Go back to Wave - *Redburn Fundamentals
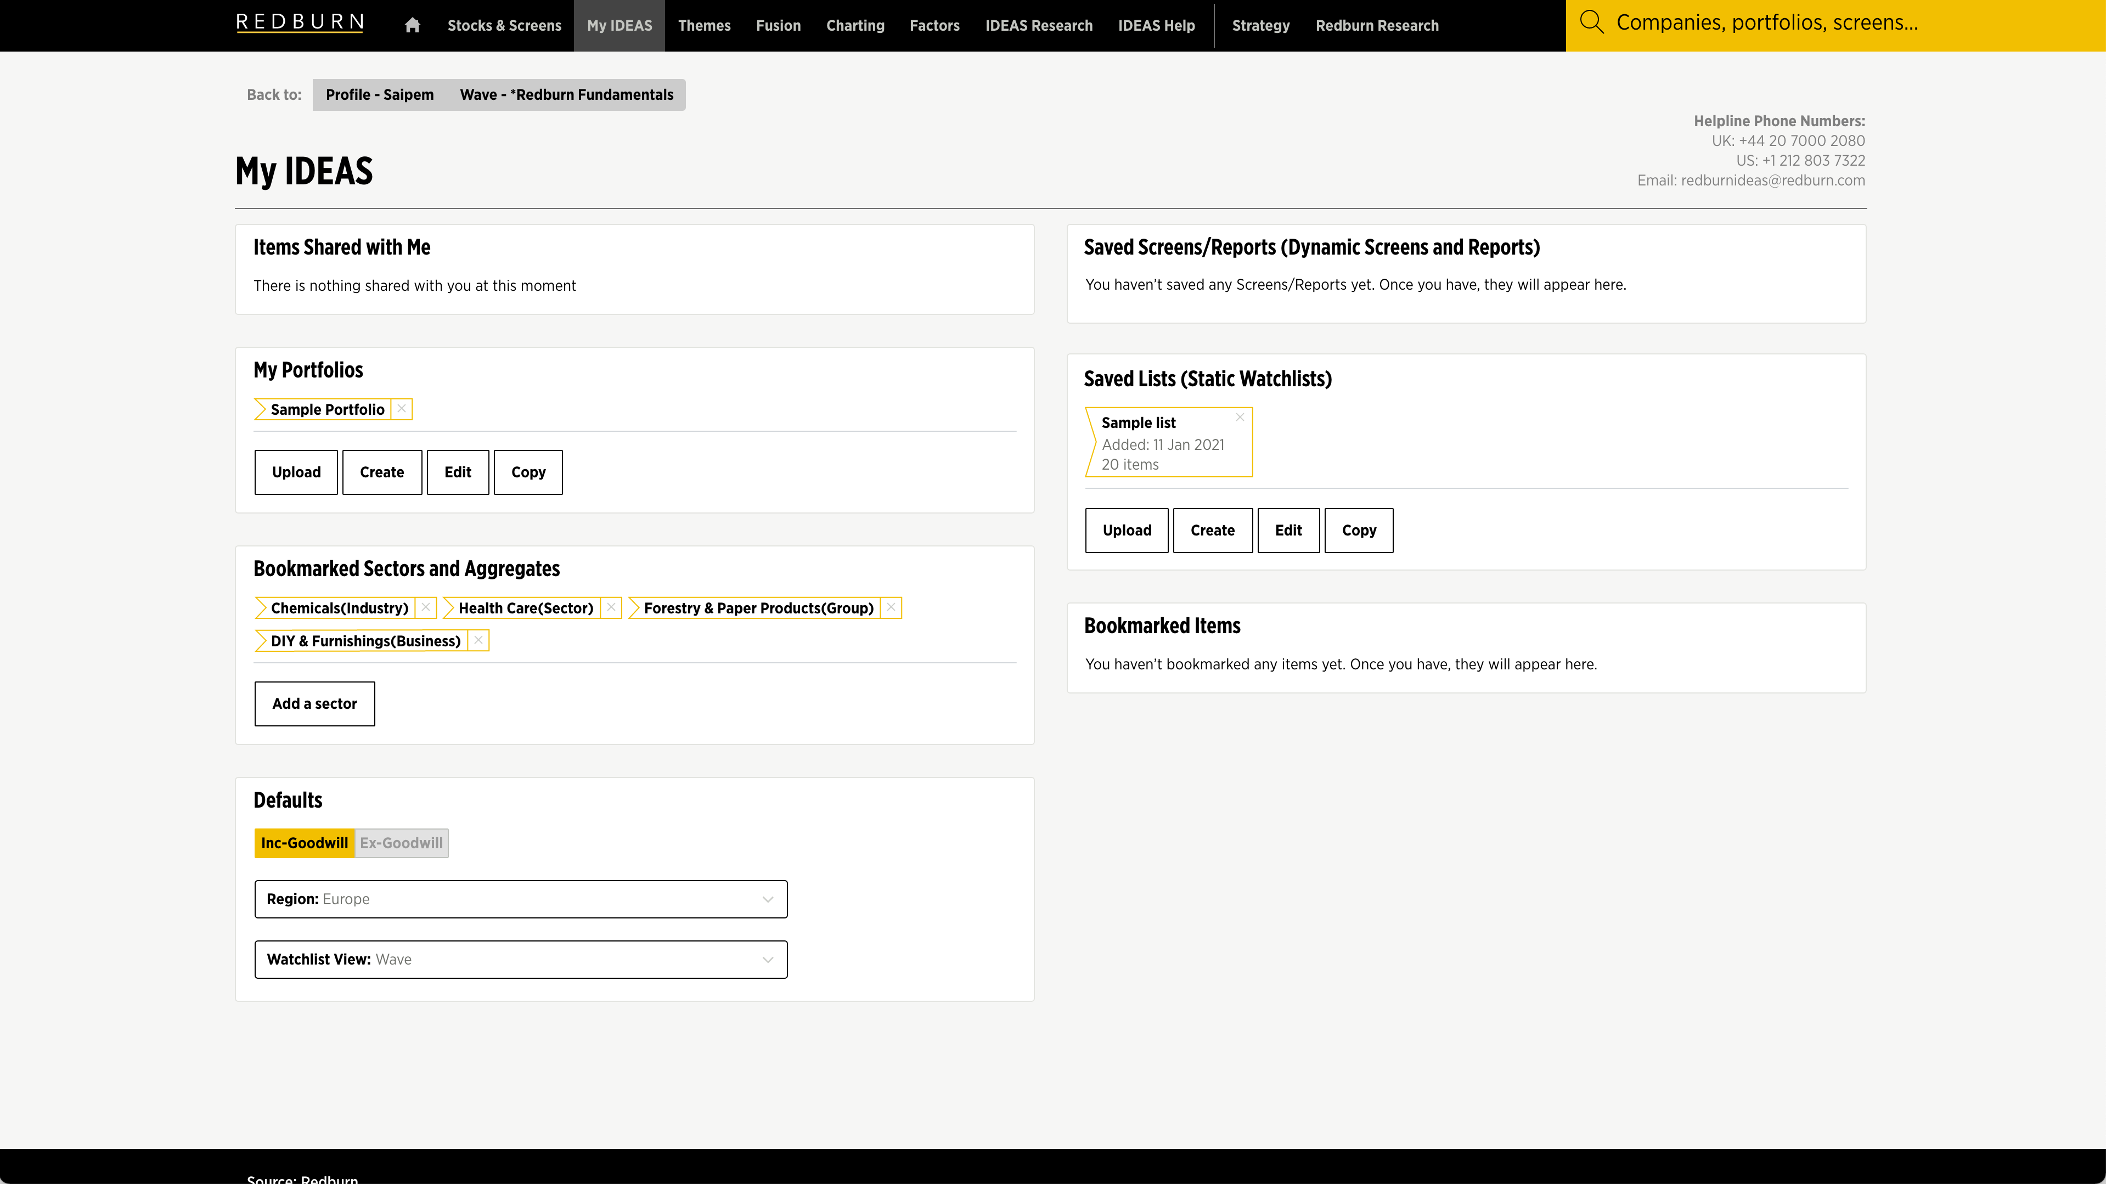Screen dimensions: 2106x1184 point(567,95)
